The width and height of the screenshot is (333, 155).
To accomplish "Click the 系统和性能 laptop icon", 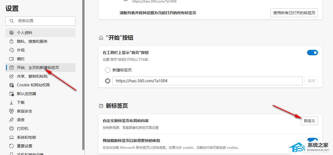I will [x=11, y=137].
